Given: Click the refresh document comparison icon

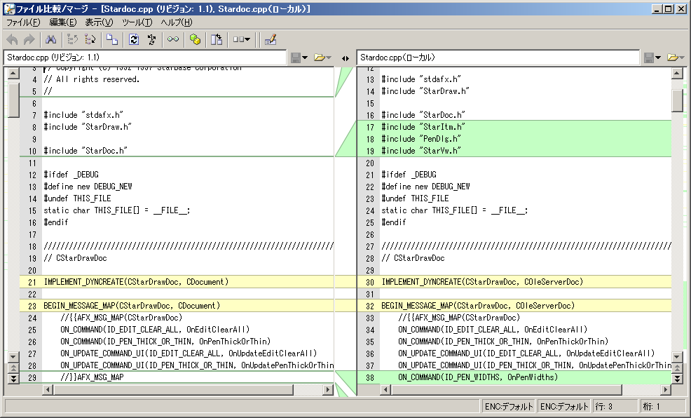Looking at the screenshot, I should coord(134,40).
